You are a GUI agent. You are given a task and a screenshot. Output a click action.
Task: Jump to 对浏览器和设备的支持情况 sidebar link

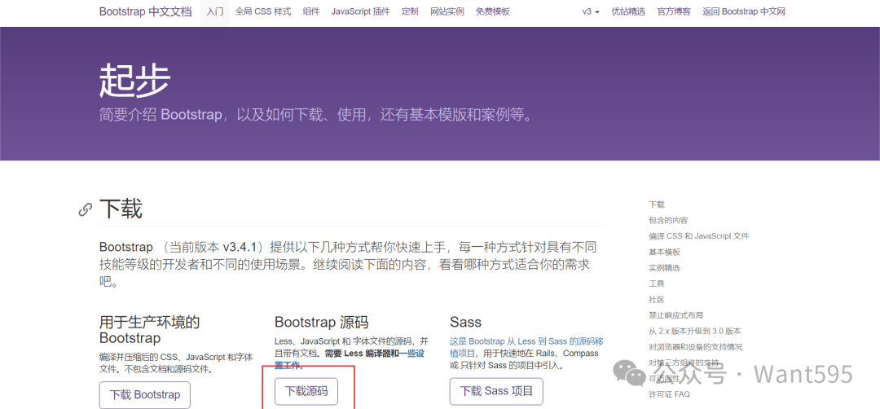[695, 347]
